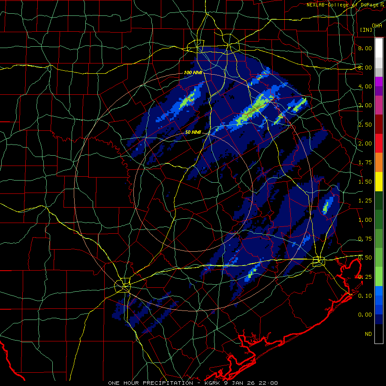Pick the orange legend swatch
The height and width of the screenshot is (386, 386).
coord(379,163)
